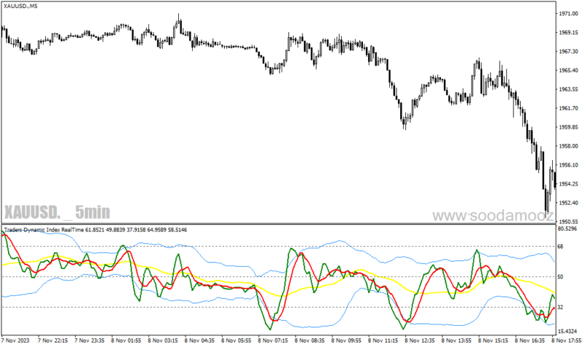Click the www.soodamooz watermark link
The height and width of the screenshot is (347, 582).
click(493, 215)
